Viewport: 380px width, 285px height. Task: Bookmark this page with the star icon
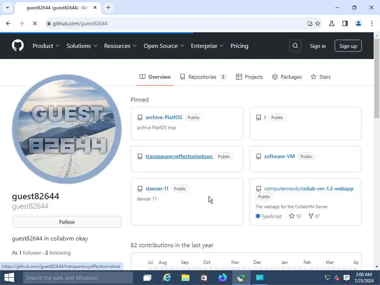tap(318, 23)
